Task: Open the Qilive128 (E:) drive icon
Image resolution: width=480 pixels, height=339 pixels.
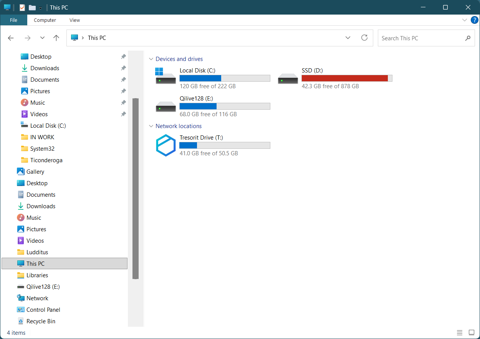Action: [166, 106]
